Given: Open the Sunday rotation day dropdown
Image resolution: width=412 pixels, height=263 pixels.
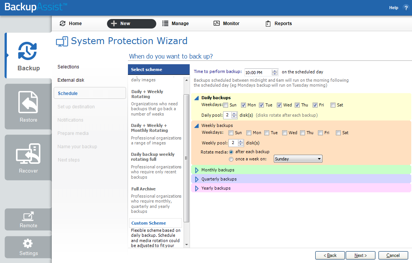Looking at the screenshot, I should (298, 159).
